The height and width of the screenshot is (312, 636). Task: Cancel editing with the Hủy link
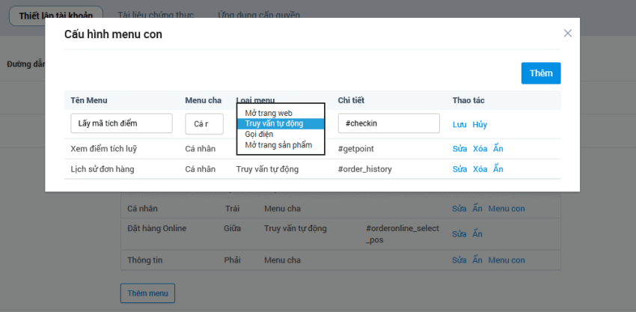480,124
